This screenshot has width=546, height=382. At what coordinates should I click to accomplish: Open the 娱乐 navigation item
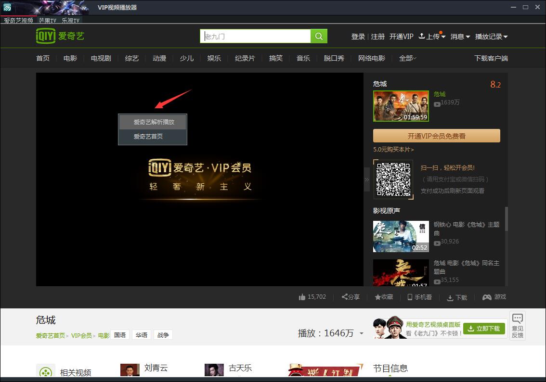(x=214, y=58)
